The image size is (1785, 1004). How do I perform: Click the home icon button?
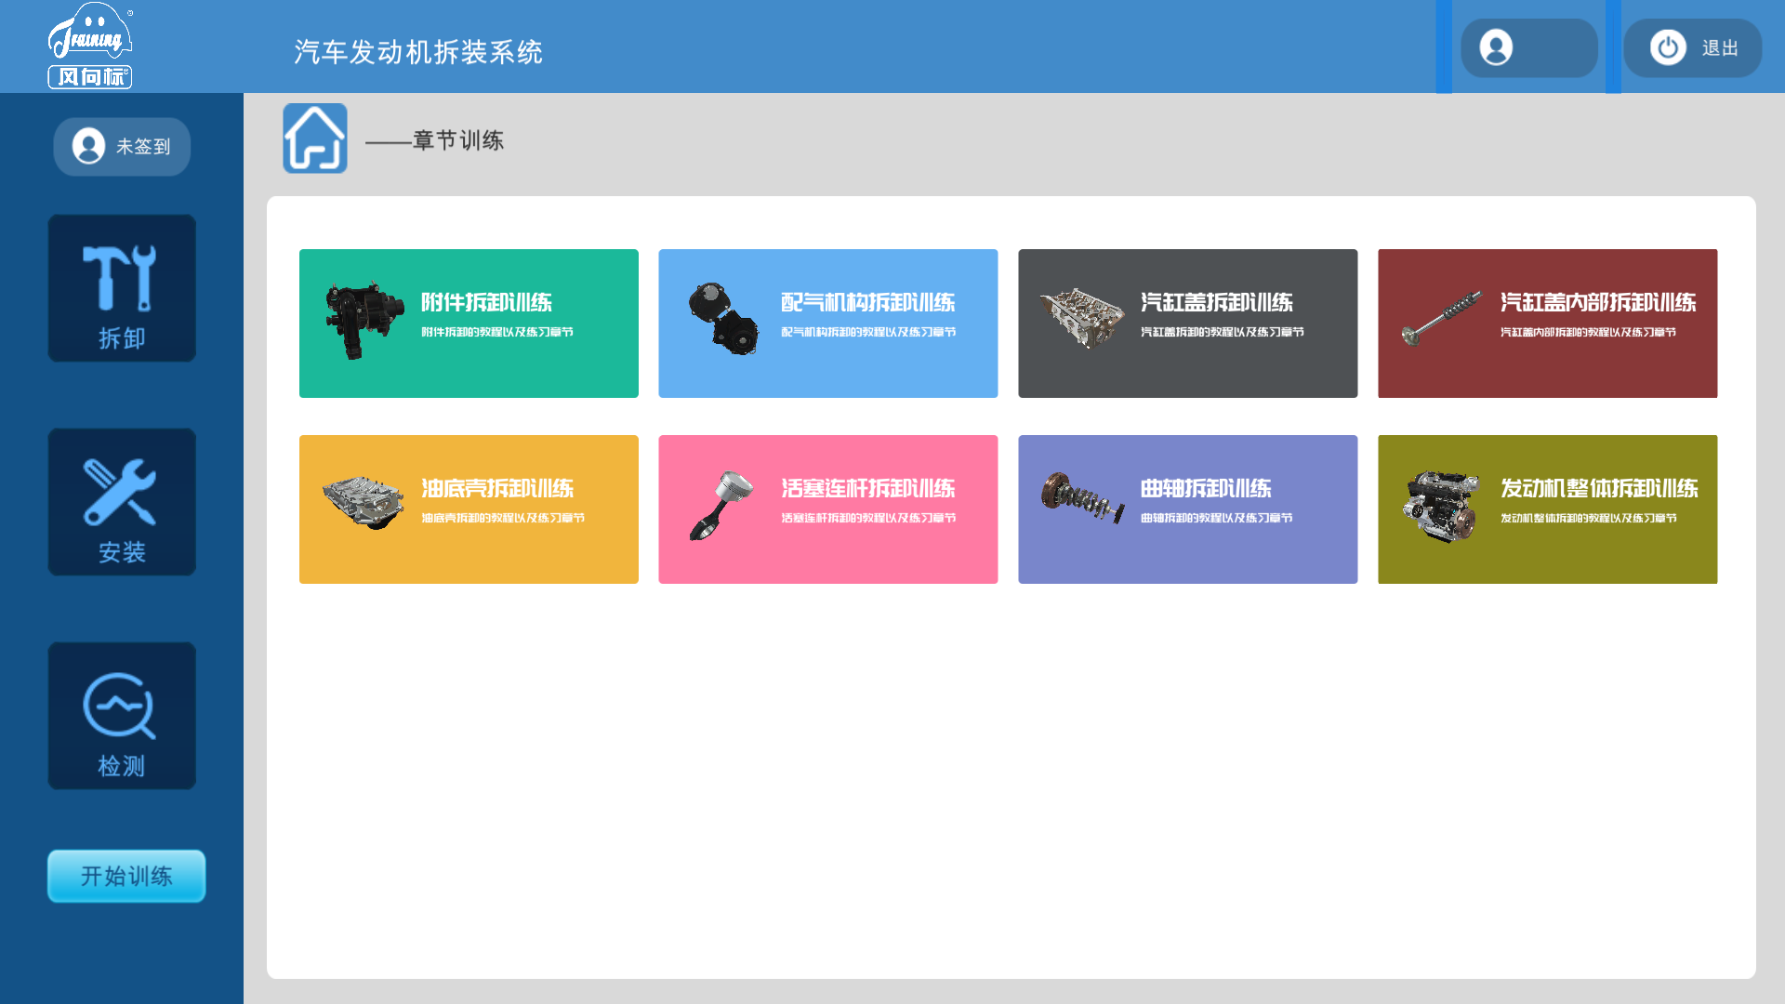click(315, 139)
